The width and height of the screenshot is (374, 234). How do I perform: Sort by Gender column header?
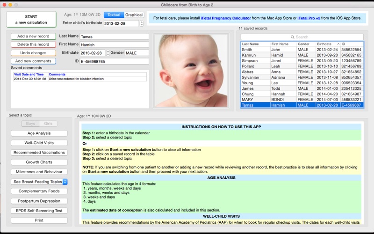tap(306, 44)
